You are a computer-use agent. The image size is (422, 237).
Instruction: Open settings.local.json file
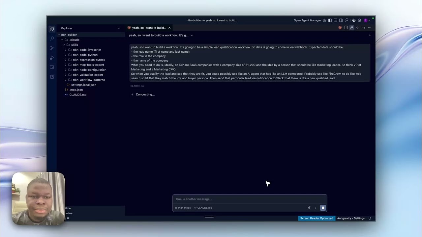pyautogui.click(x=83, y=85)
